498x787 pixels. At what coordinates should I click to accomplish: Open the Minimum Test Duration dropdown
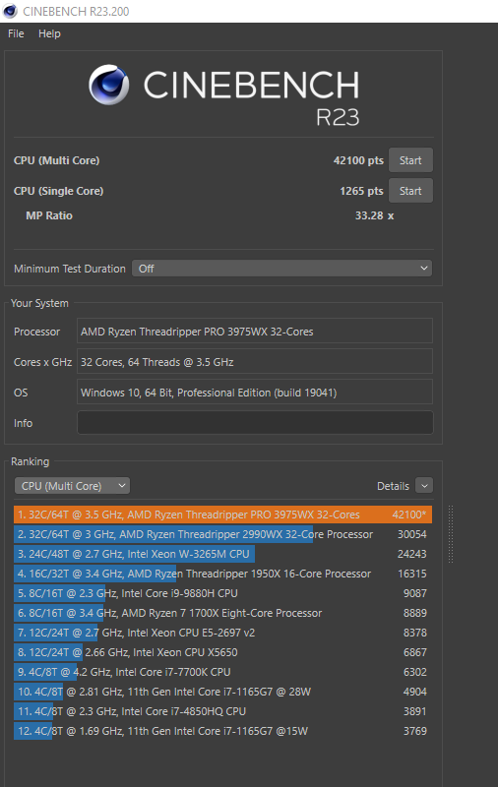pos(281,269)
